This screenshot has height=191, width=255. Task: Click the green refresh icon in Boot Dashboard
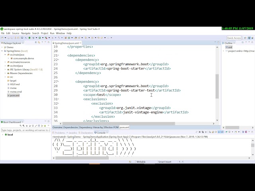(45, 126)
